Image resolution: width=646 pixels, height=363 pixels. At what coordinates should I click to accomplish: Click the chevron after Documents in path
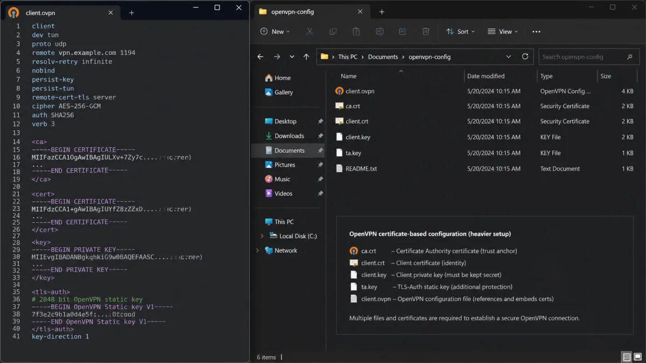pos(403,57)
